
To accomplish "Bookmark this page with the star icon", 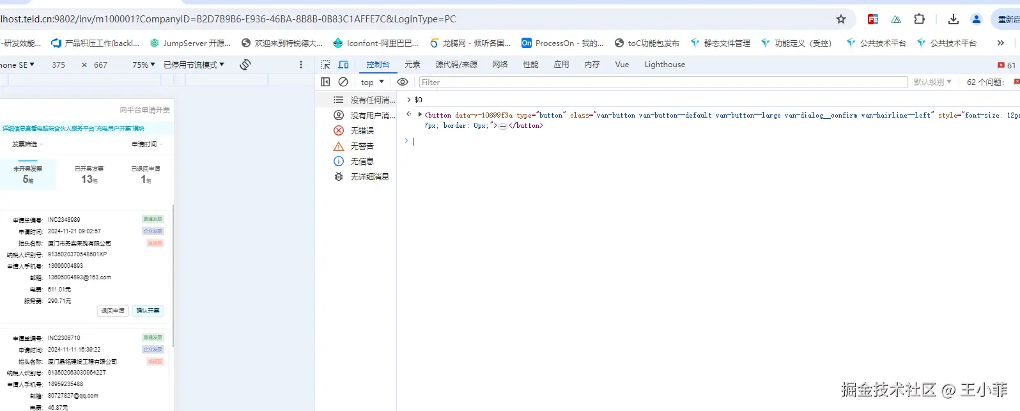I will pos(841,19).
